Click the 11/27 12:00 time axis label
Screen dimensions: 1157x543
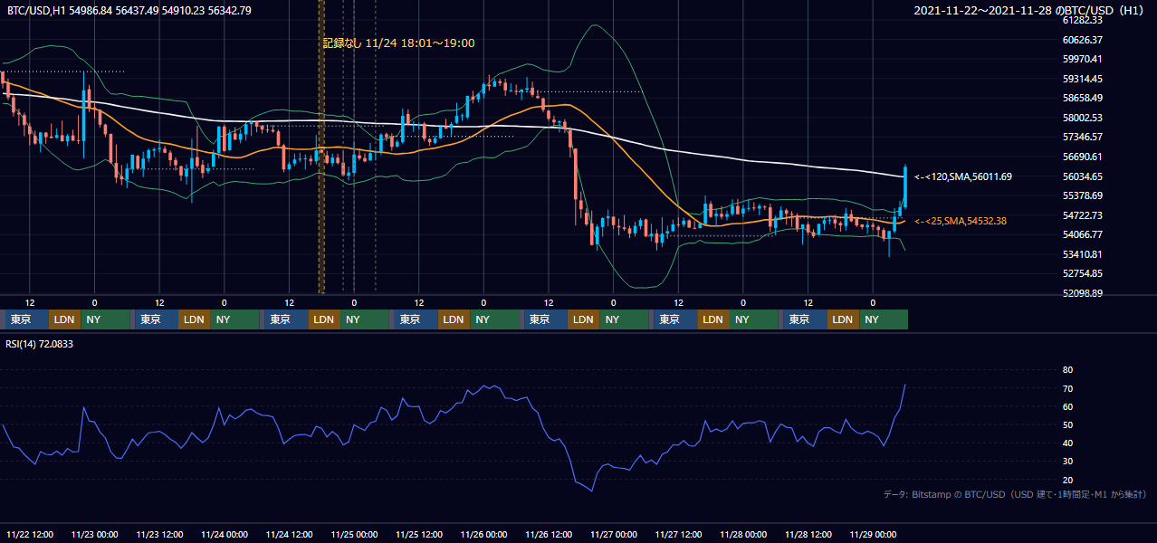click(x=679, y=534)
